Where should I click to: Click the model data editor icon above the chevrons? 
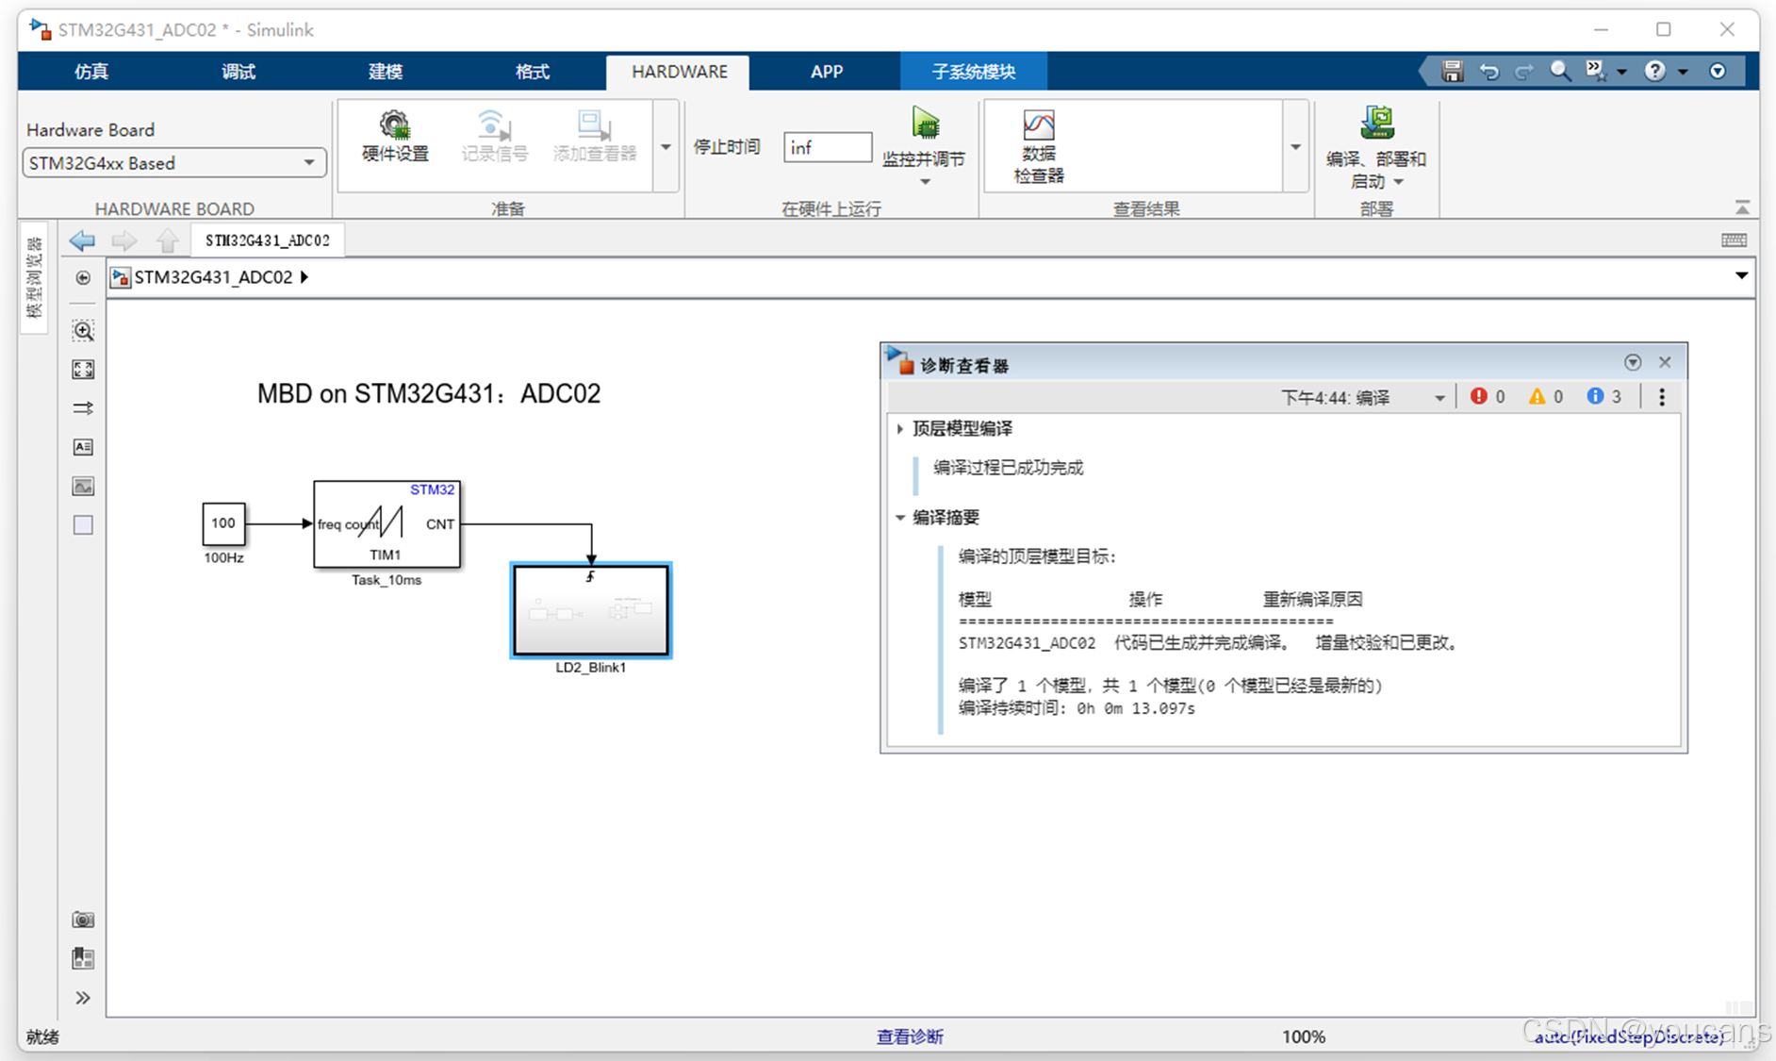coord(83,959)
